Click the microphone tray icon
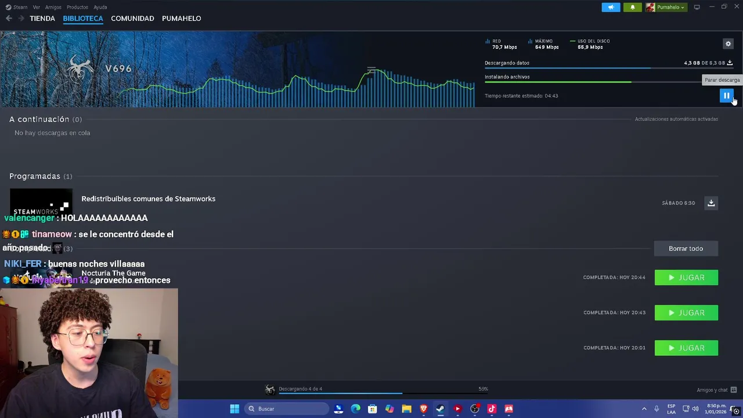The width and height of the screenshot is (743, 418). 657,409
